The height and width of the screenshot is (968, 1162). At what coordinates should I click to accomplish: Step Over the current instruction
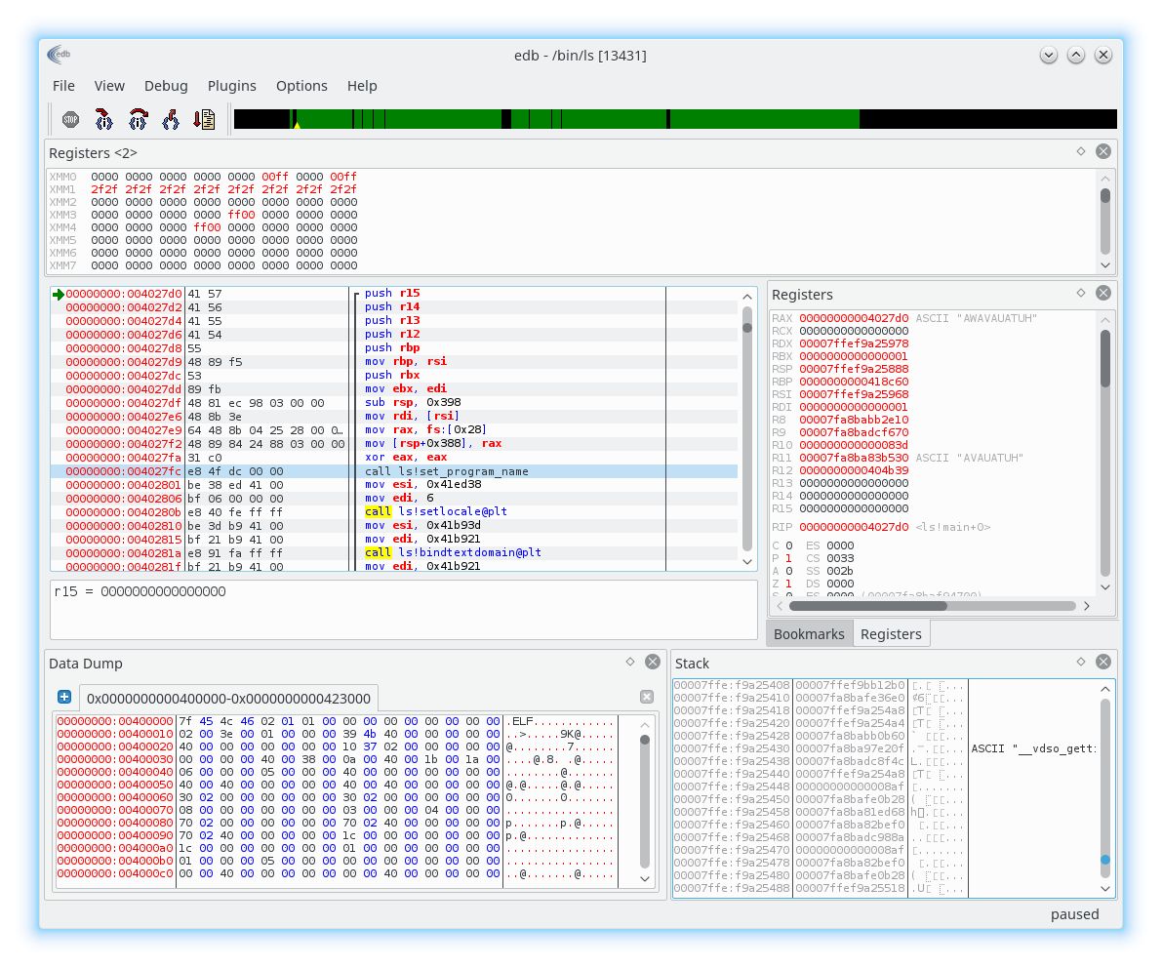138,119
